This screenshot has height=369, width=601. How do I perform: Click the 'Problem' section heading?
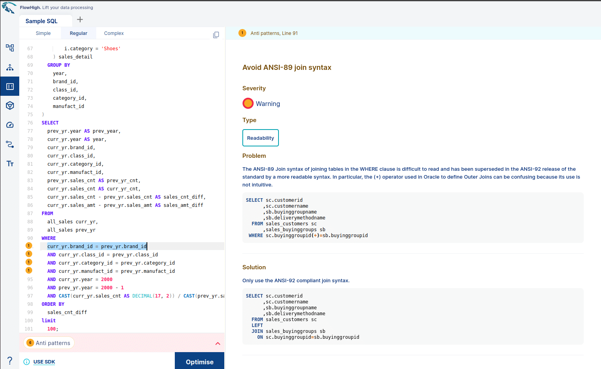[254, 156]
